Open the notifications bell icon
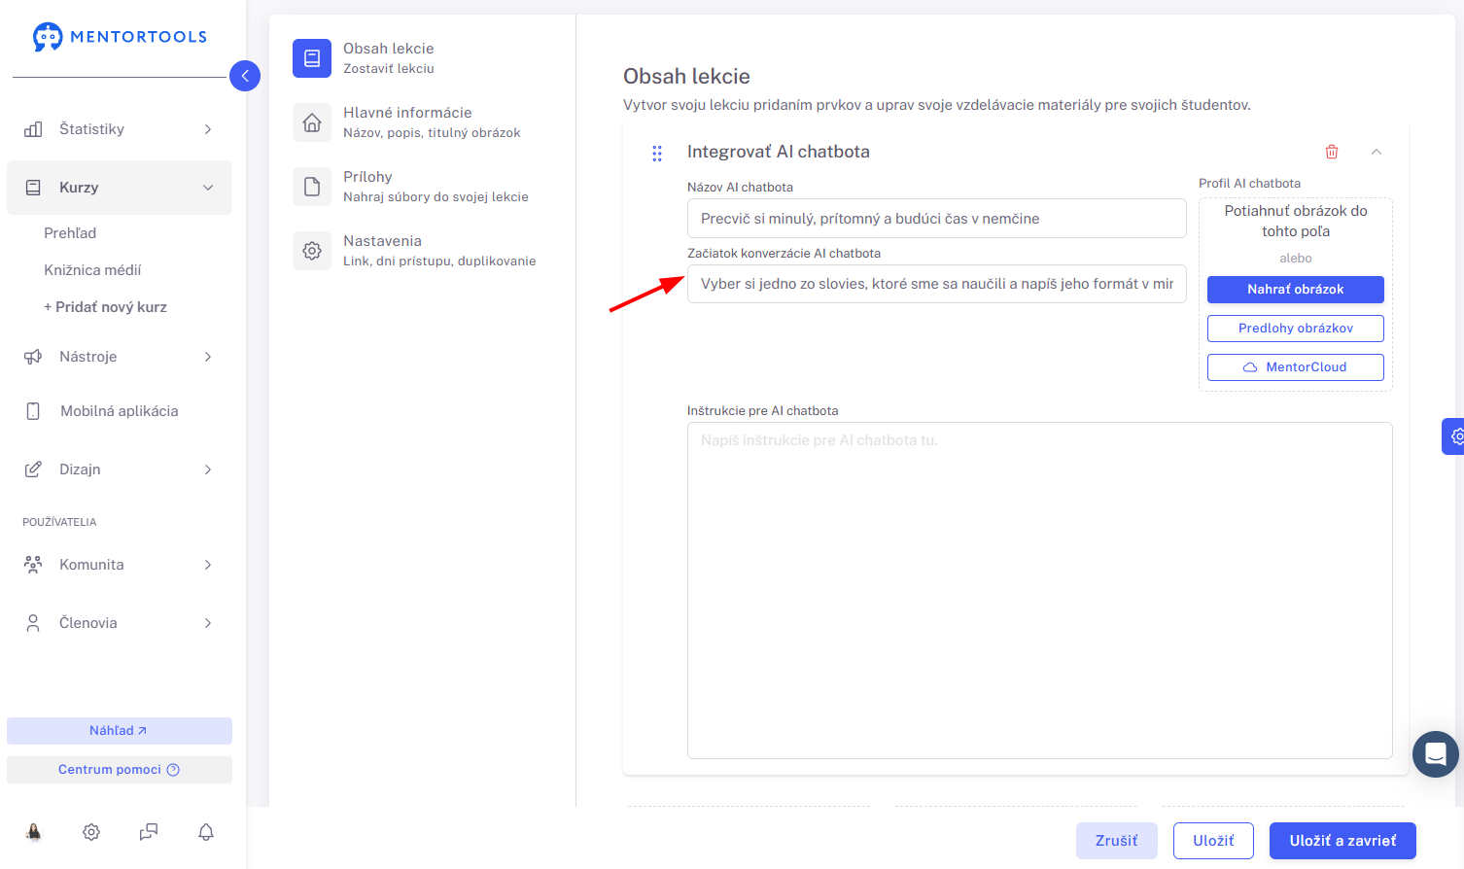 206,832
